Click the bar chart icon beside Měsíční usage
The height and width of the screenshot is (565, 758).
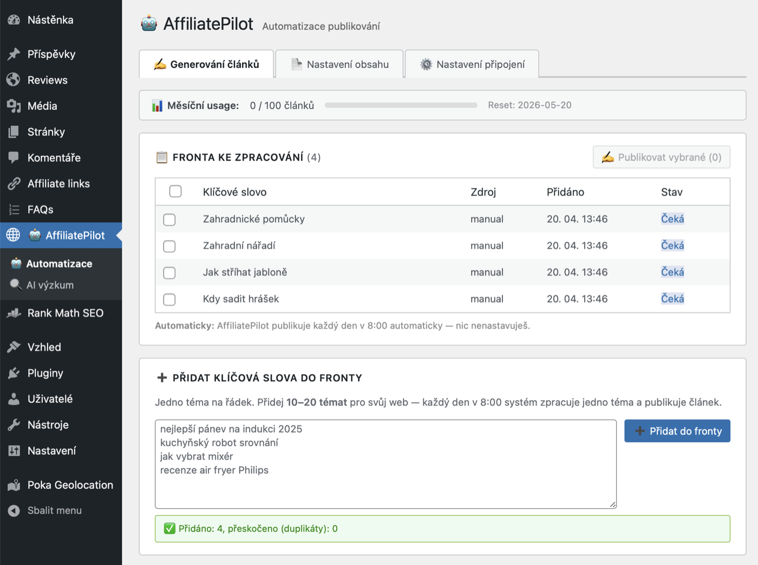click(157, 106)
